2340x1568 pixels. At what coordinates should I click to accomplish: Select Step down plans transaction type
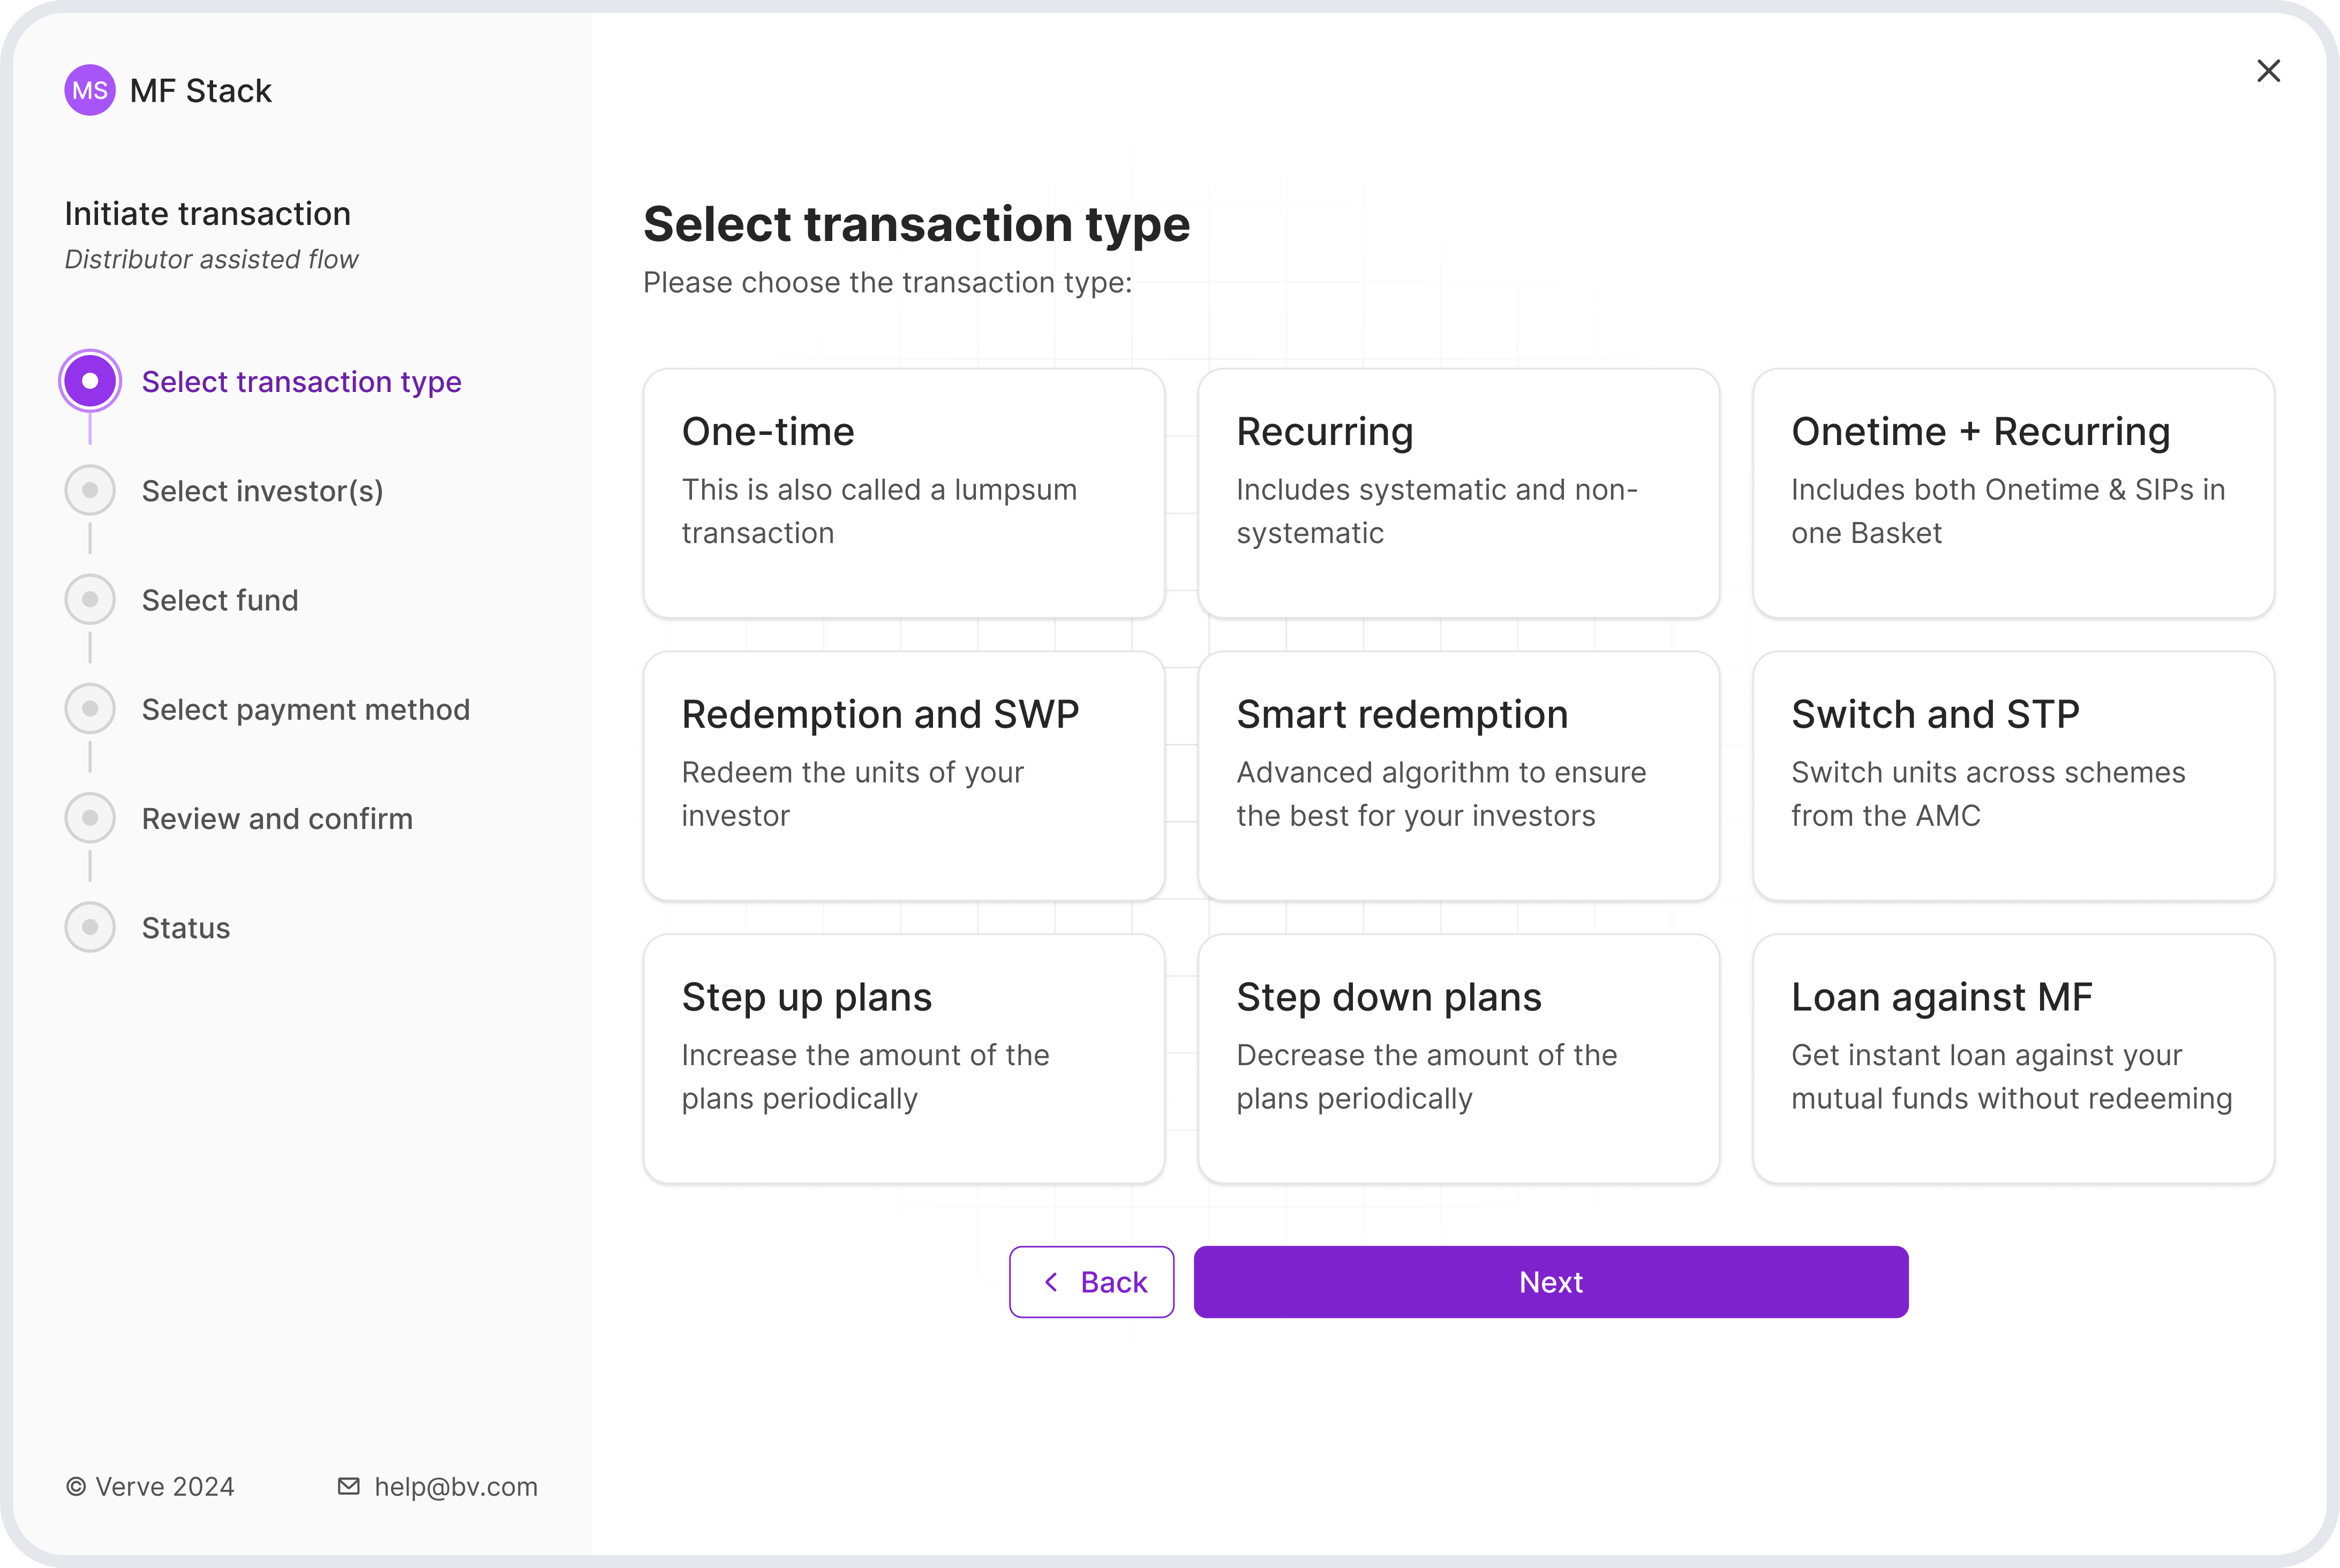[1458, 1058]
